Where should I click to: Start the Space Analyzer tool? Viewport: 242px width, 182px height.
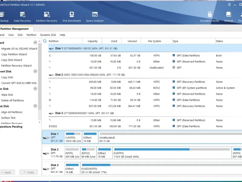coord(95,17)
